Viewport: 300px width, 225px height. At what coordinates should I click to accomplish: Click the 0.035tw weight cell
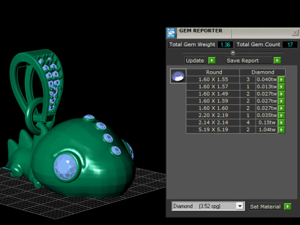point(267,115)
